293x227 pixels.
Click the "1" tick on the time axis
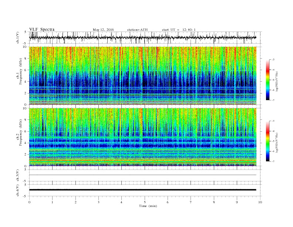[x=52, y=202]
